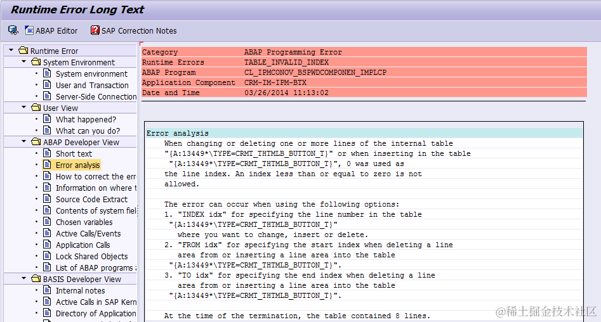Select the highlighted Error analysis entry
Viewport: 601px width, 322px height.
pyautogui.click(x=78, y=165)
